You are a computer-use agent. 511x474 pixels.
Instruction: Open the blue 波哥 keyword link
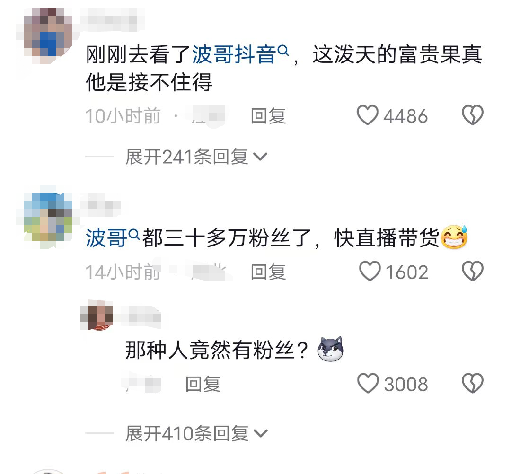pos(106,238)
